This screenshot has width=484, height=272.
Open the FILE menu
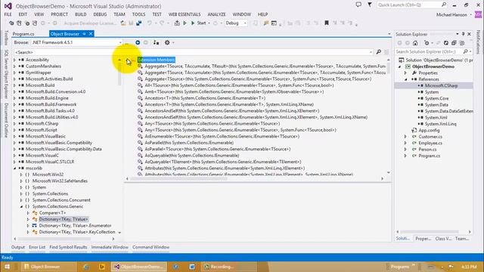pyautogui.click(x=8, y=14)
